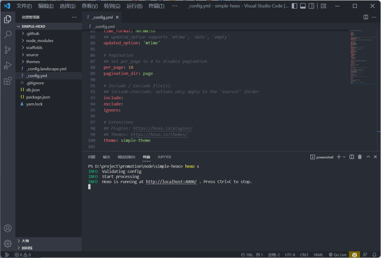Open package.json in the explorer
Image resolution: width=381 pixels, height=258 pixels.
point(38,97)
